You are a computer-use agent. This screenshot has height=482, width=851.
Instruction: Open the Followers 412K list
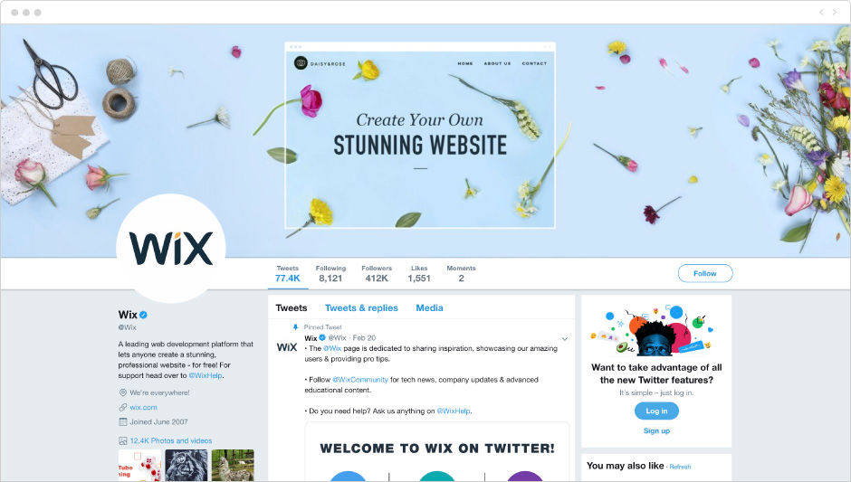377,274
